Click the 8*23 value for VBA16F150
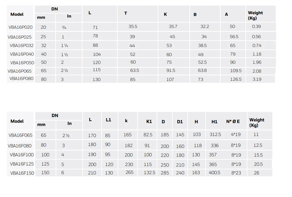The image size is (292, 197). pyautogui.click(x=236, y=173)
